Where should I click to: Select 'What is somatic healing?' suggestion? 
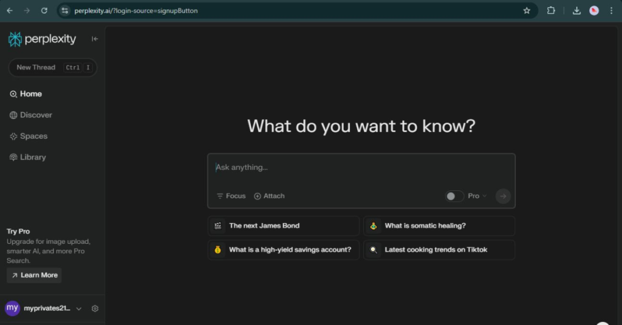(439, 226)
